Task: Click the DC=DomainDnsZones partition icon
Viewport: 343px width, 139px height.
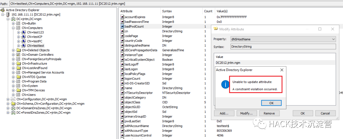Action: [13, 108]
